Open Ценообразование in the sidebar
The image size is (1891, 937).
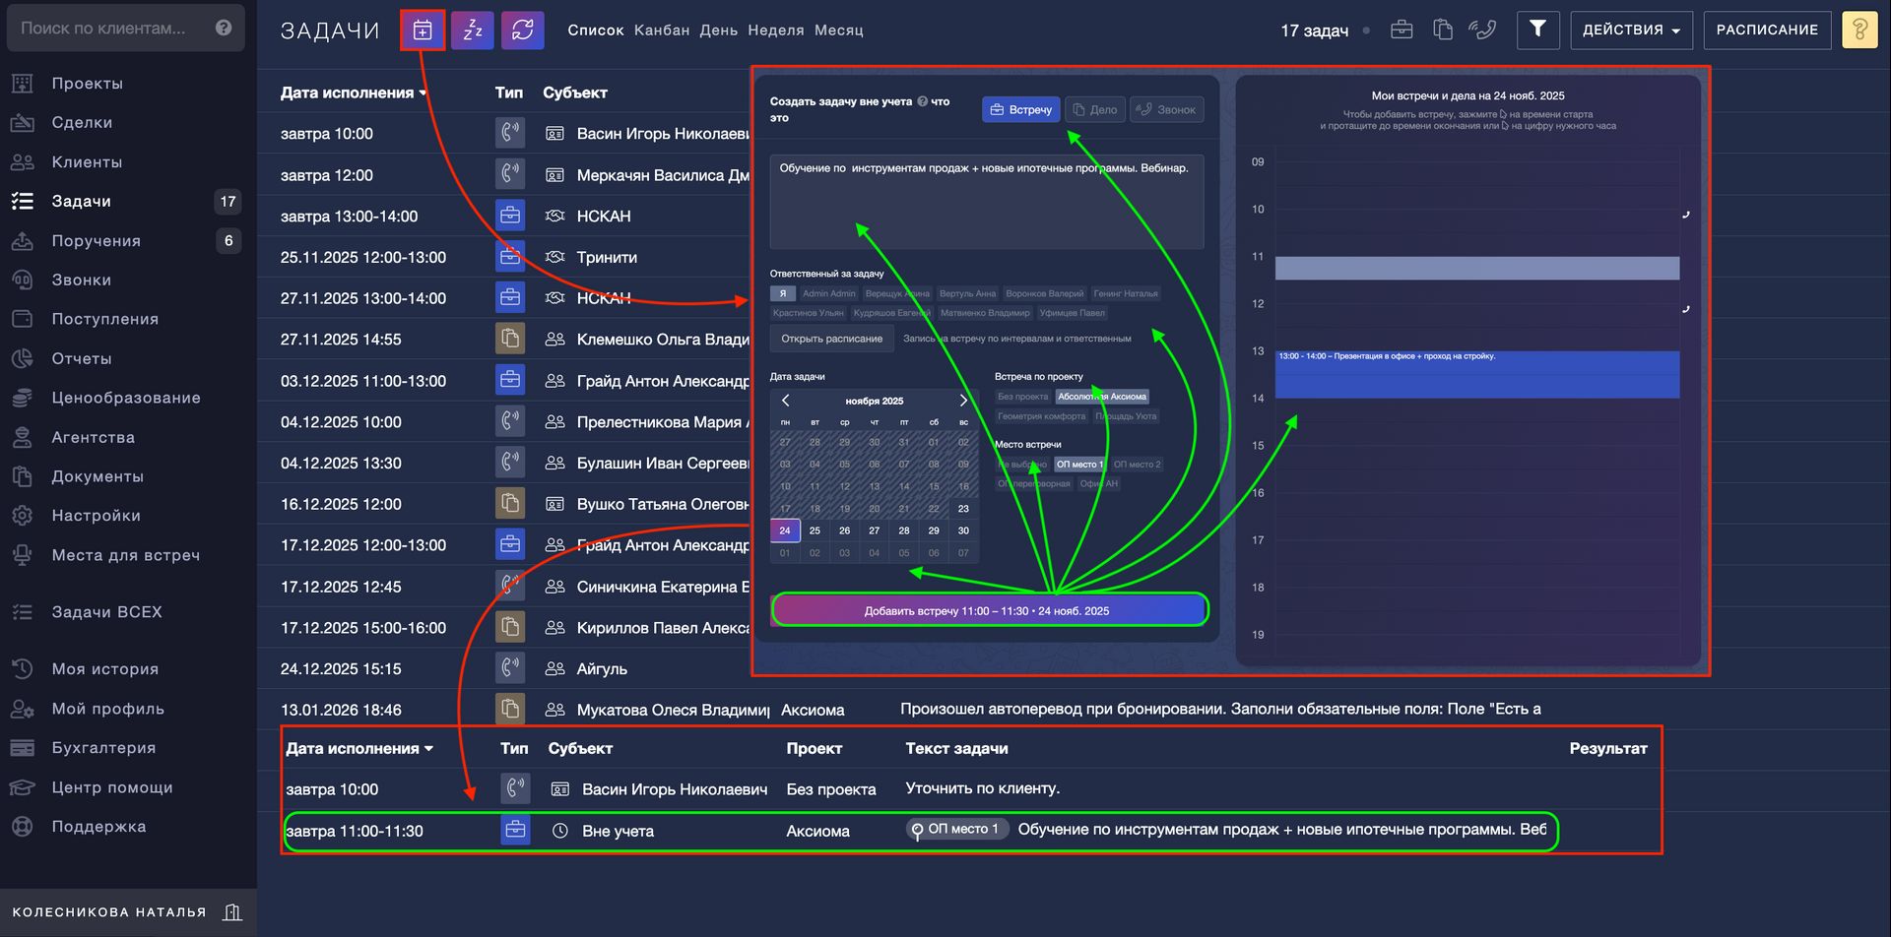point(126,399)
